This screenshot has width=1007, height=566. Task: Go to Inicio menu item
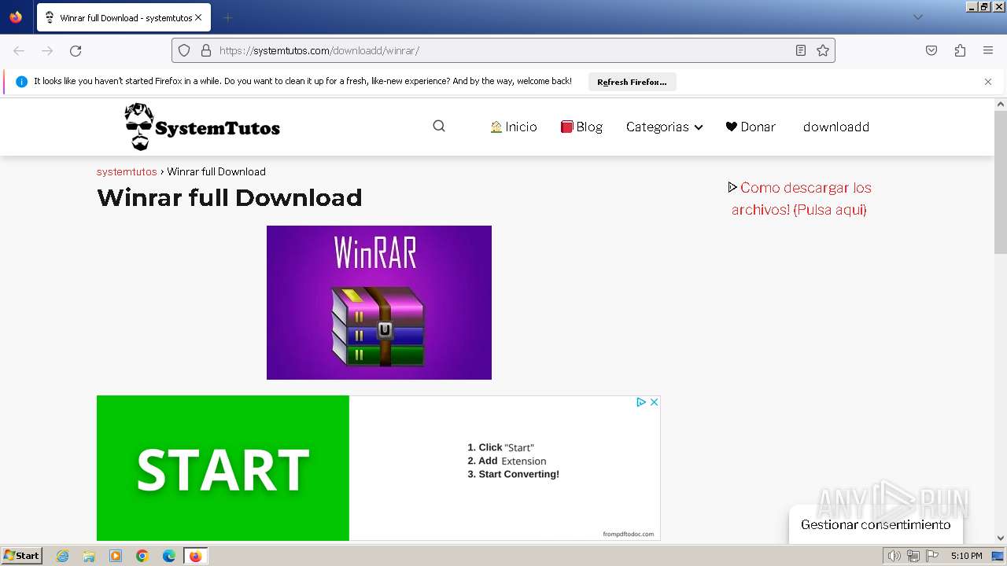pyautogui.click(x=514, y=127)
